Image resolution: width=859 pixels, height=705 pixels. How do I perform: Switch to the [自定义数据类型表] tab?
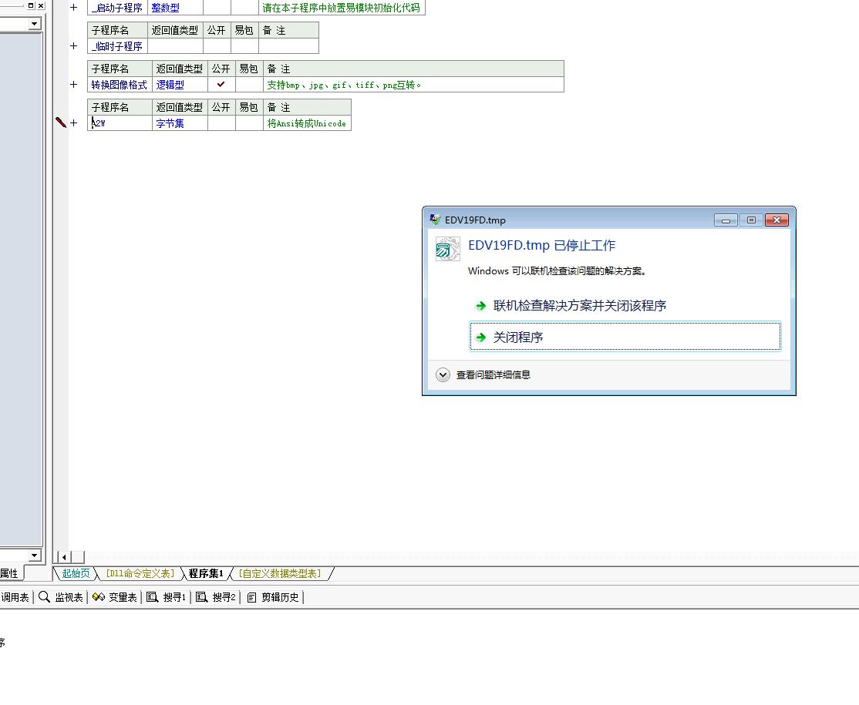279,573
